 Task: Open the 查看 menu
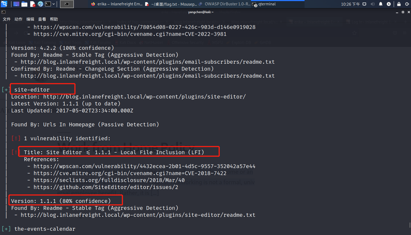pyautogui.click(x=42, y=19)
